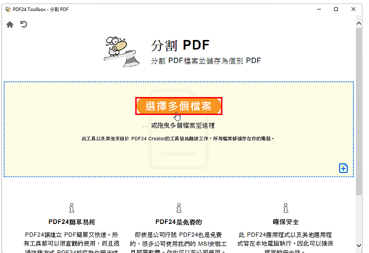Click the PDF24簡單易用 heading
Image resolution: width=369 pixels, height=253 pixels.
pyautogui.click(x=72, y=222)
